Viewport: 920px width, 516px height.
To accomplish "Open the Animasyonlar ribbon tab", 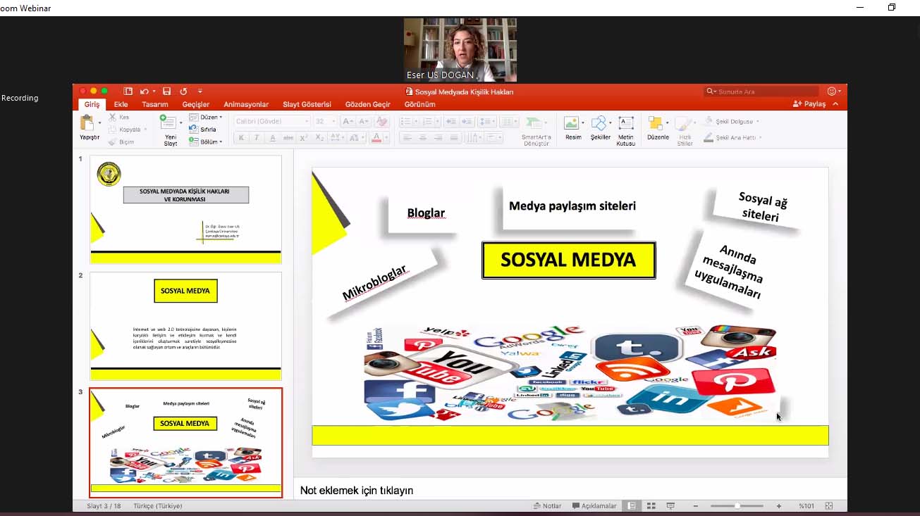I will click(x=246, y=104).
